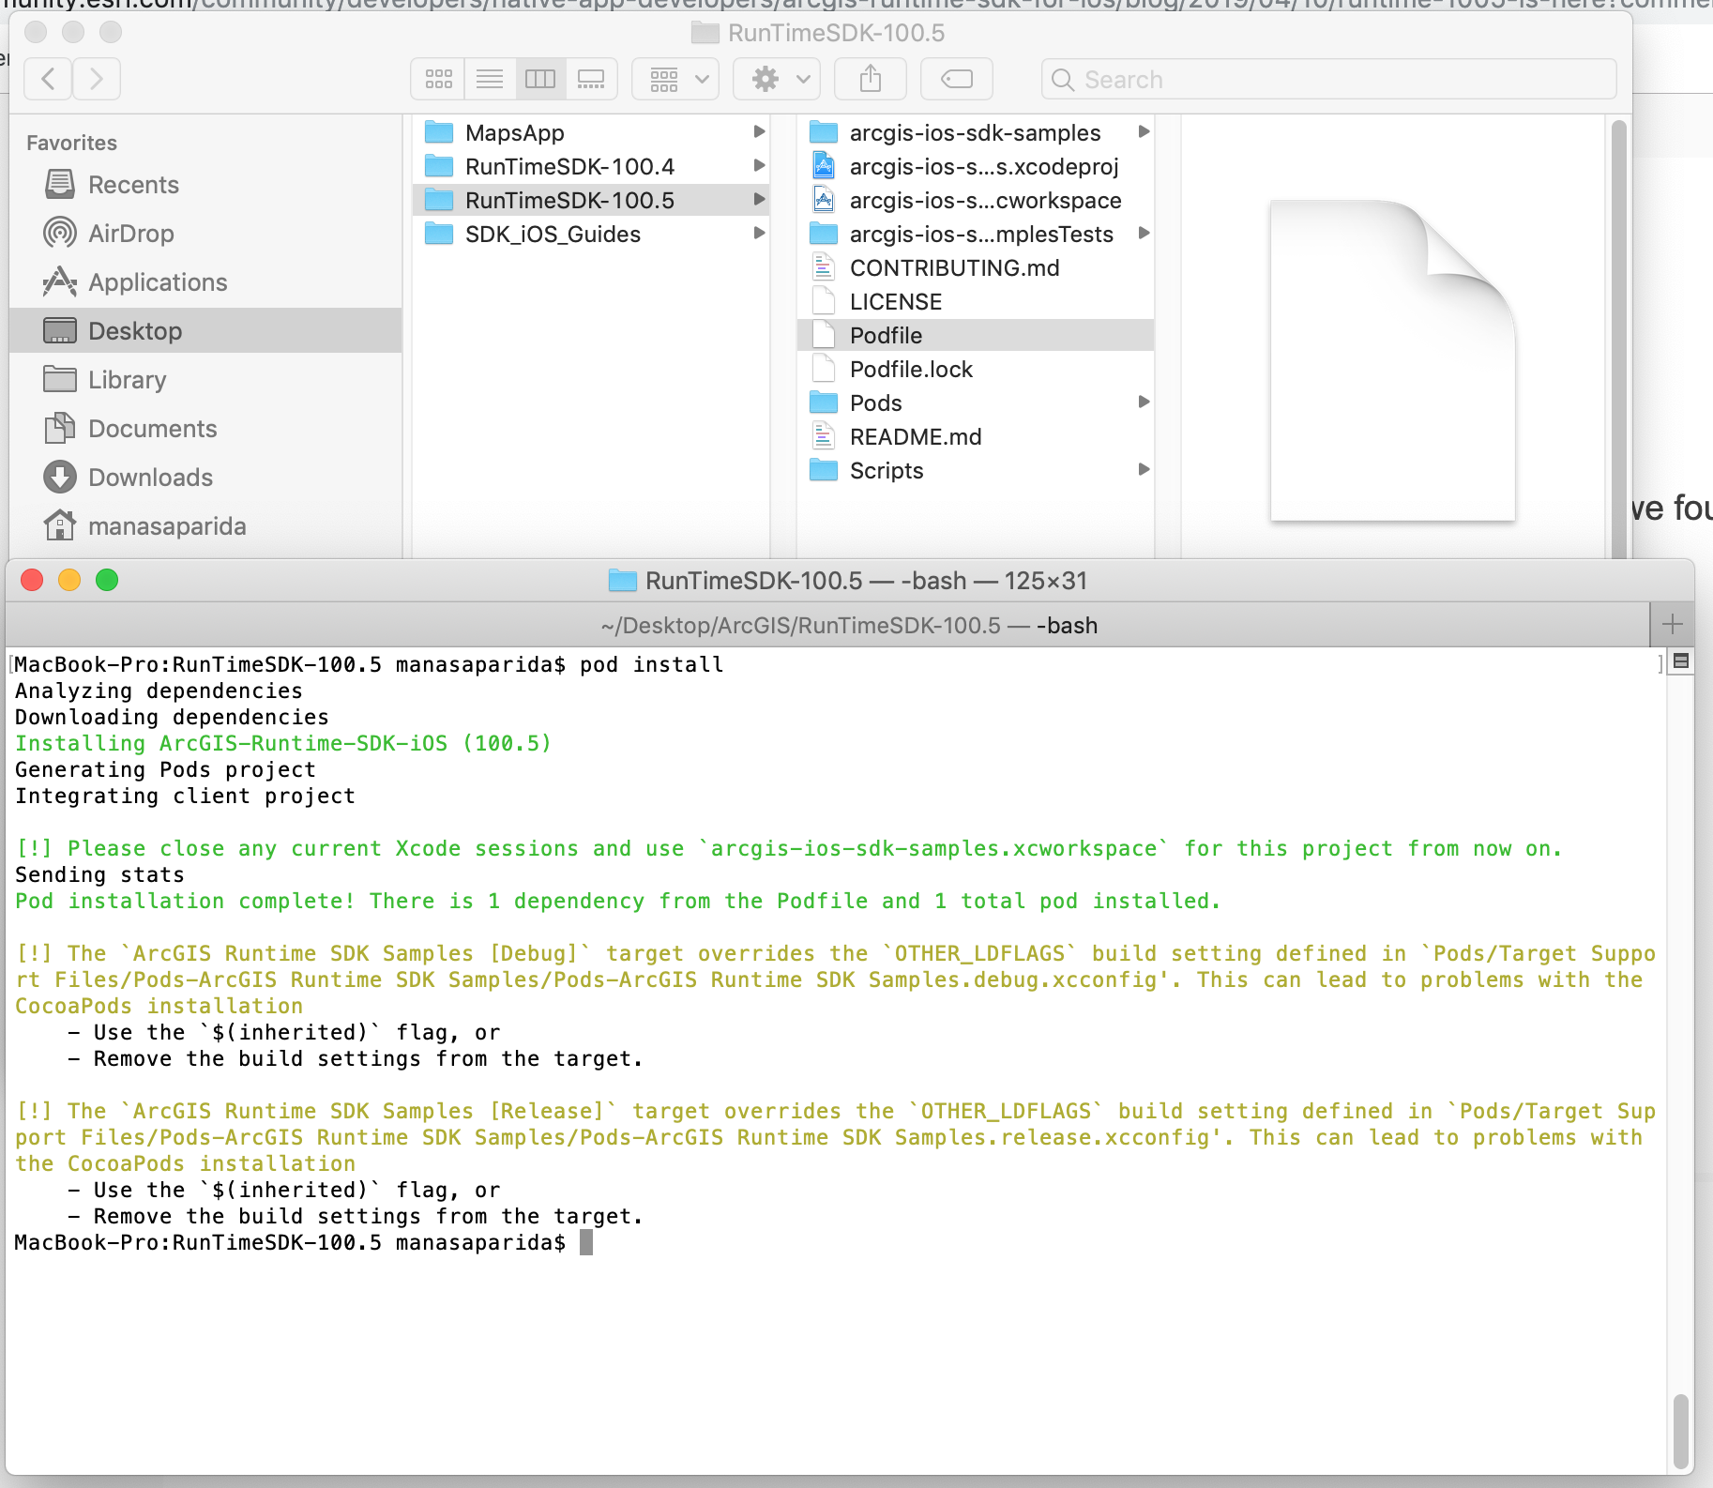The width and height of the screenshot is (1713, 1488).
Task: Expand arcgis-ios-sdk-samples via its arrow
Action: click(1144, 132)
